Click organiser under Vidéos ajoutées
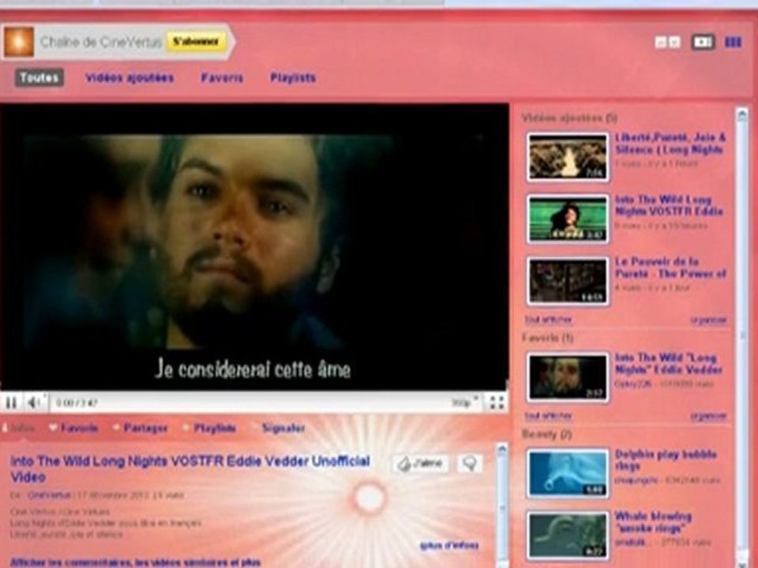The width and height of the screenshot is (758, 568). (709, 319)
